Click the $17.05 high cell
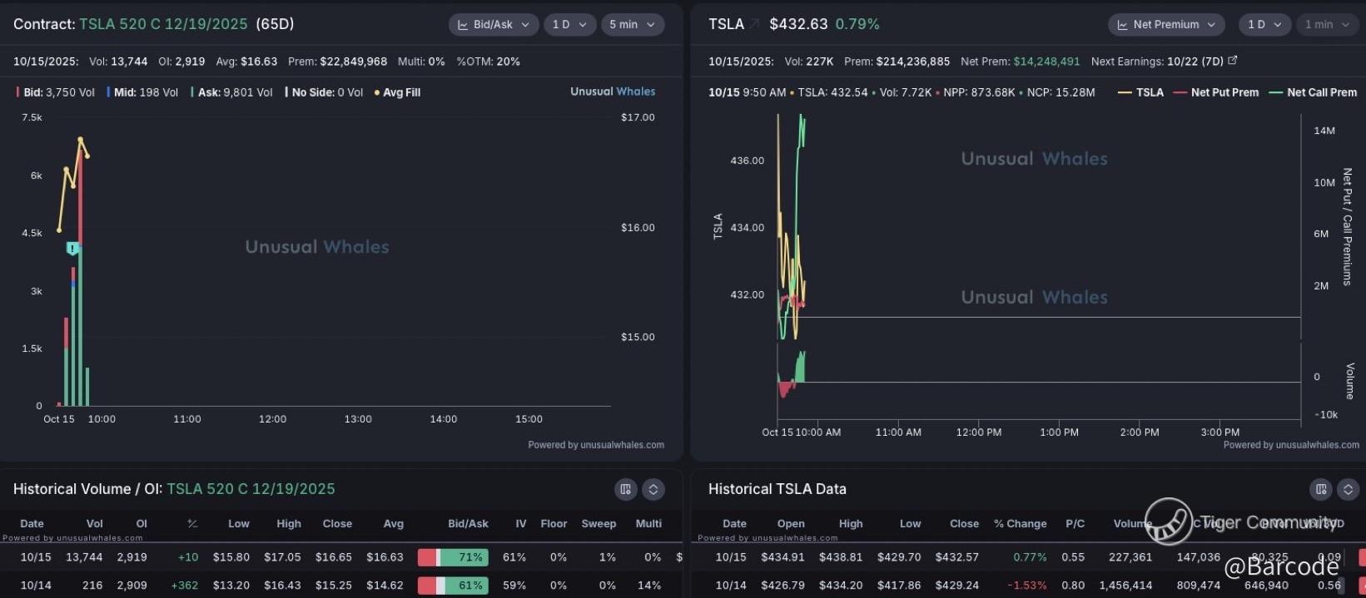This screenshot has width=1366, height=598. pyautogui.click(x=282, y=557)
